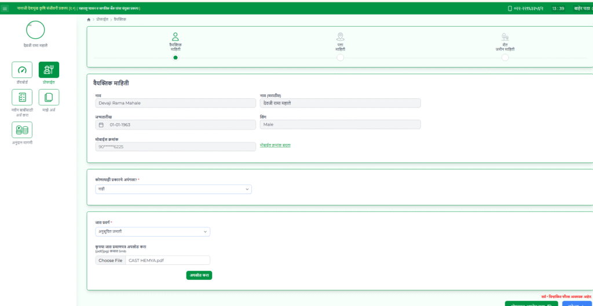This screenshot has height=306, width=593.
Task: Click the change mobile number link
Action: 275,145
